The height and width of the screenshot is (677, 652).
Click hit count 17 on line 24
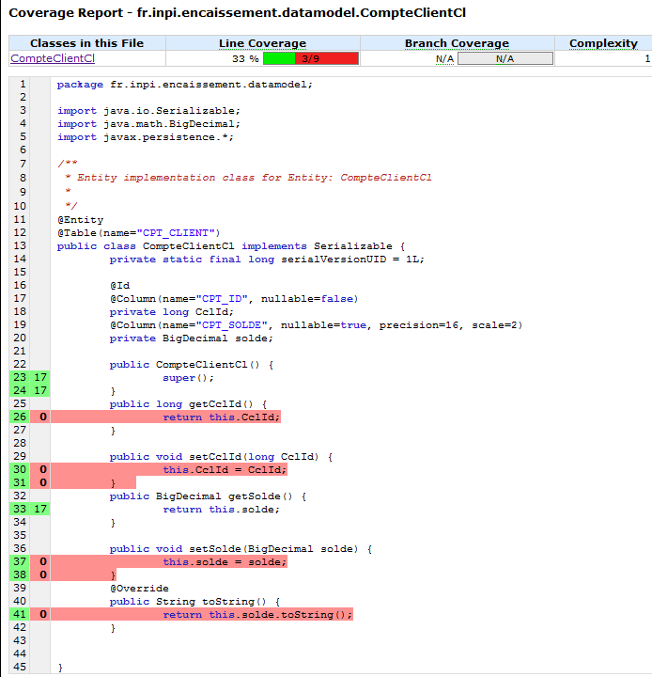(x=40, y=391)
